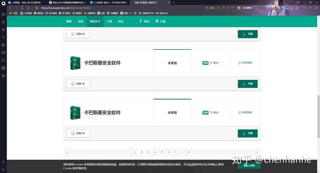The width and height of the screenshot is (320, 173).
Task: Open the sidebar search magnifier icon
Action: (x=3, y=38)
